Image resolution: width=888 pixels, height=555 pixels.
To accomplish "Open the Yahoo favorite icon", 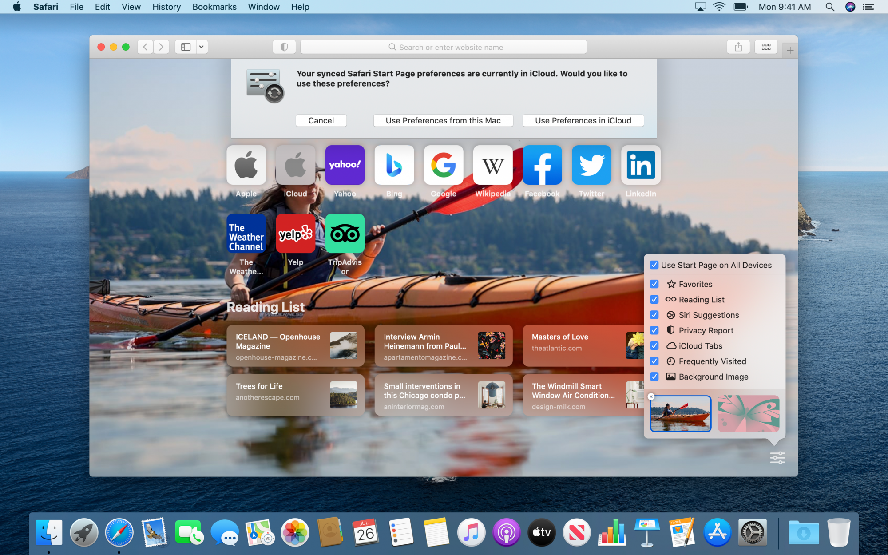I will pos(345,165).
